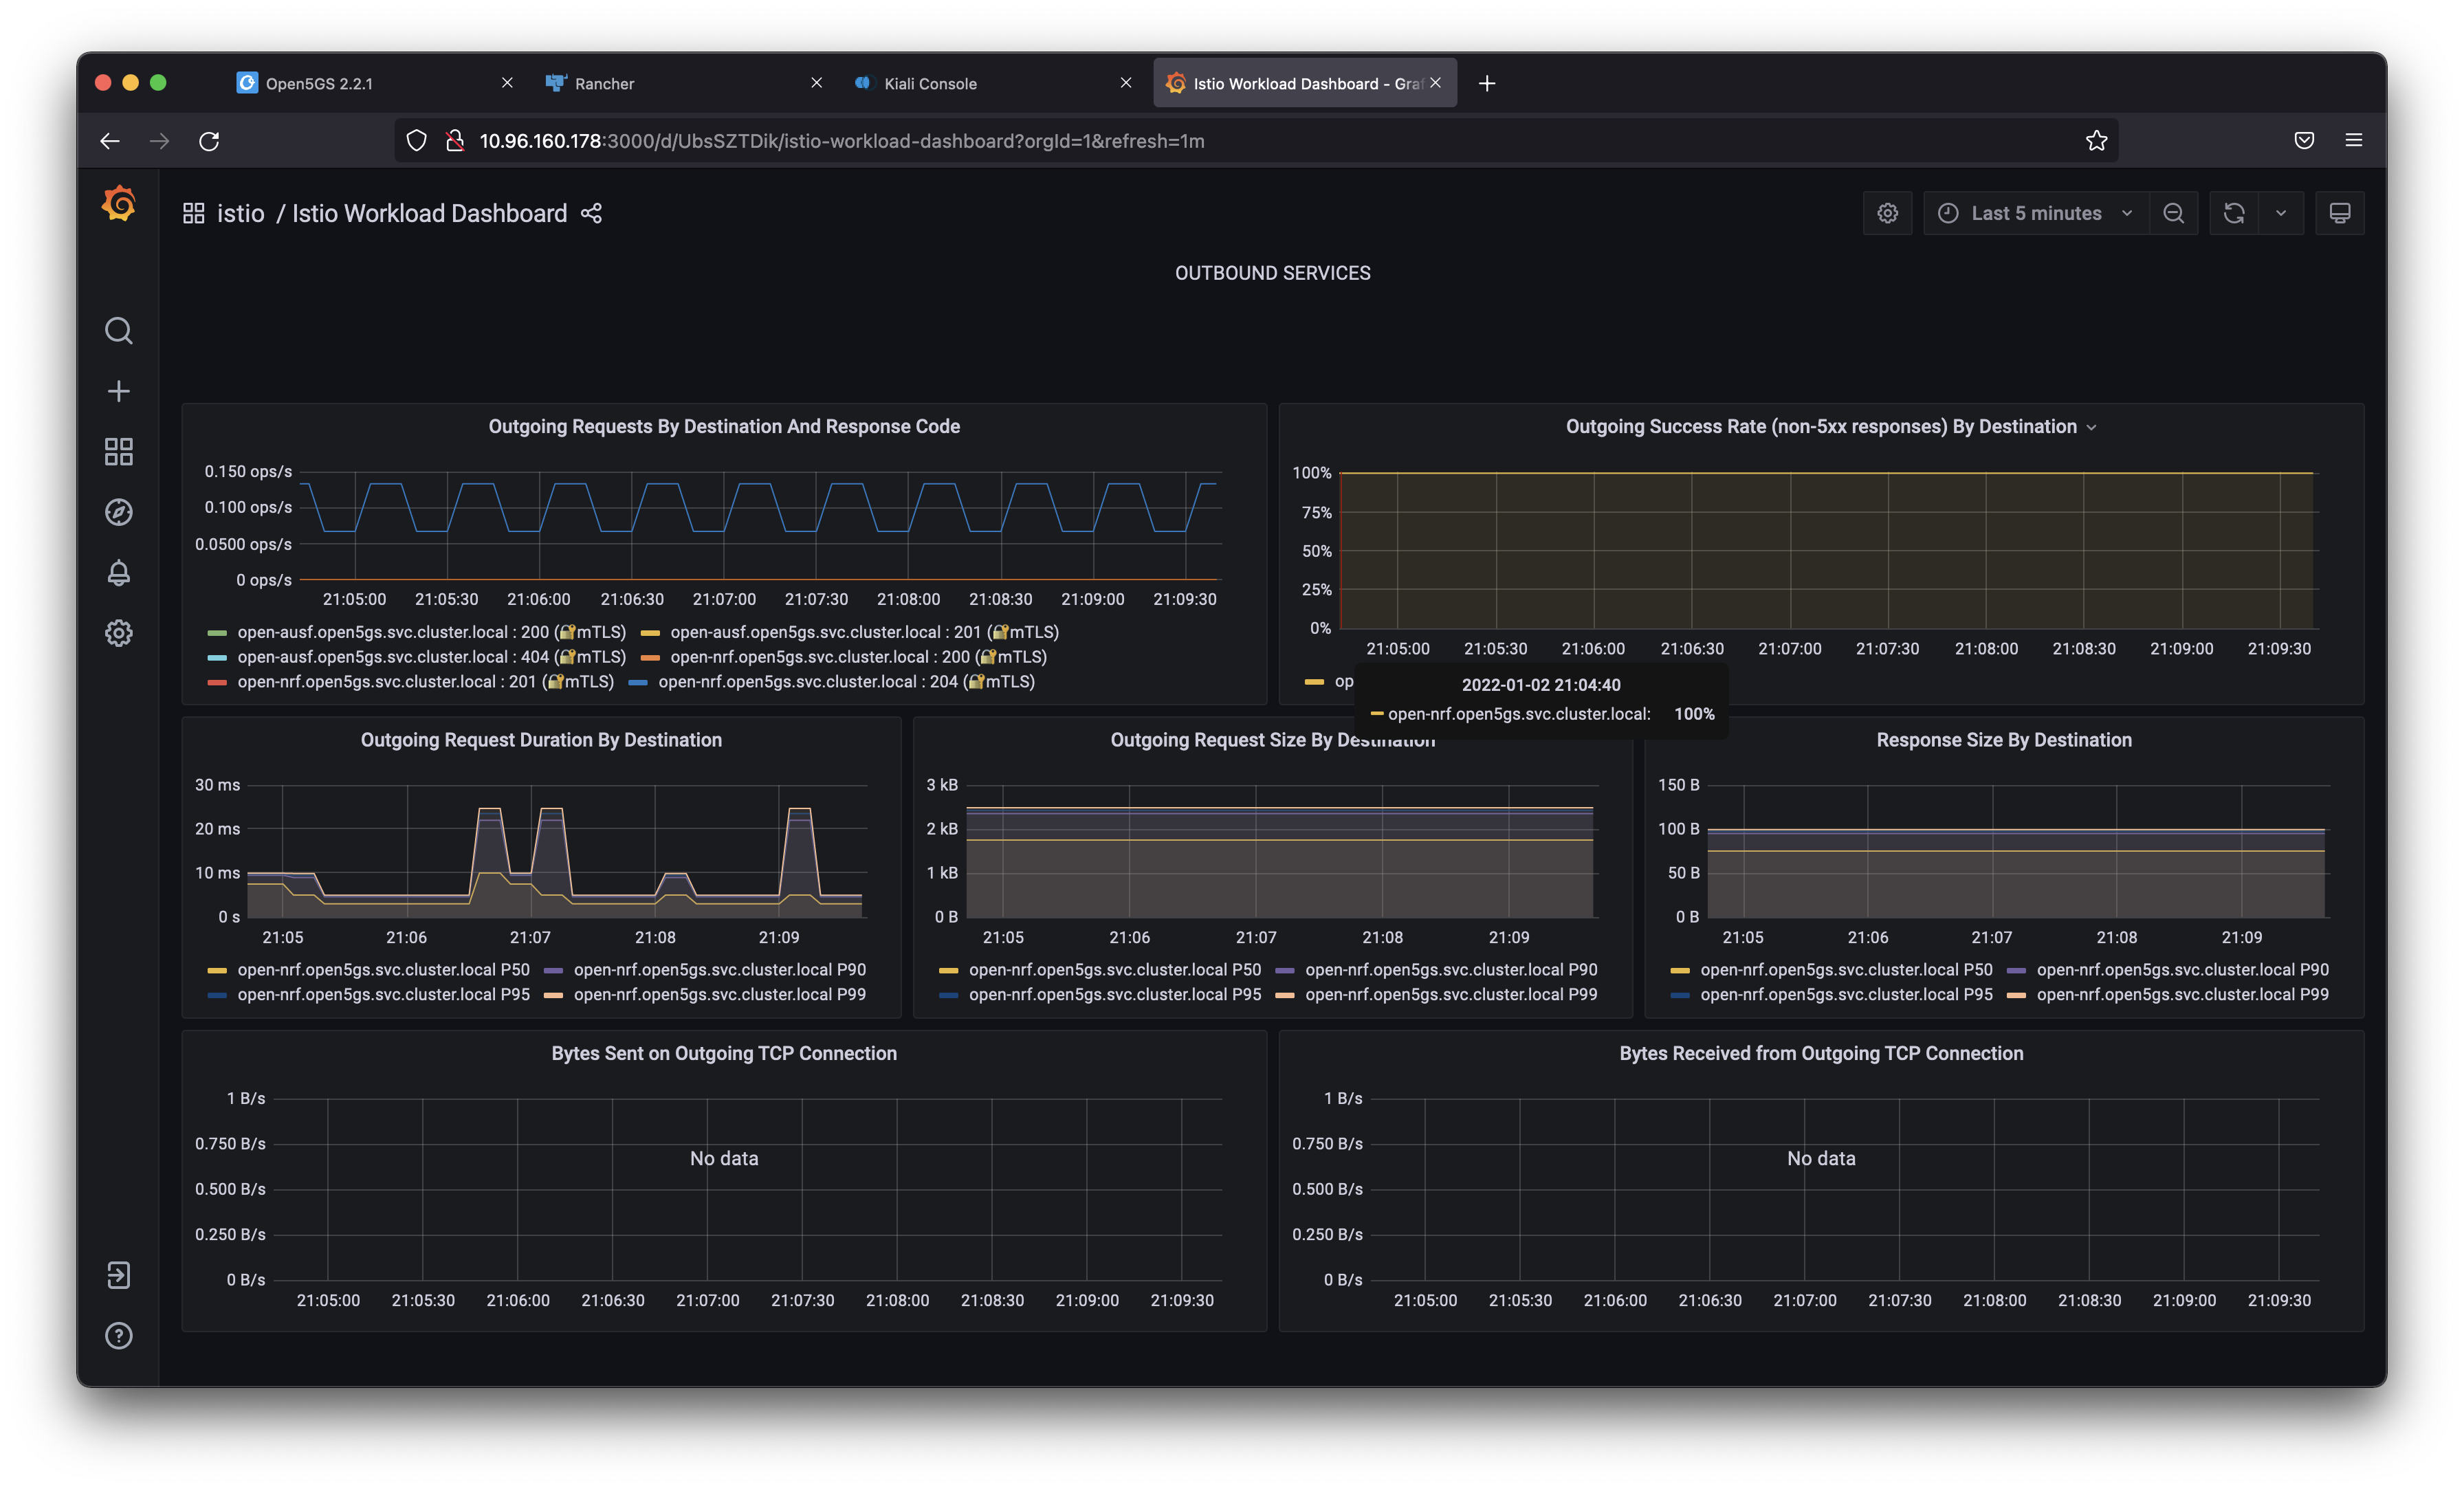Close the Kiali Console tab
The width and height of the screenshot is (2464, 1489).
[1126, 83]
